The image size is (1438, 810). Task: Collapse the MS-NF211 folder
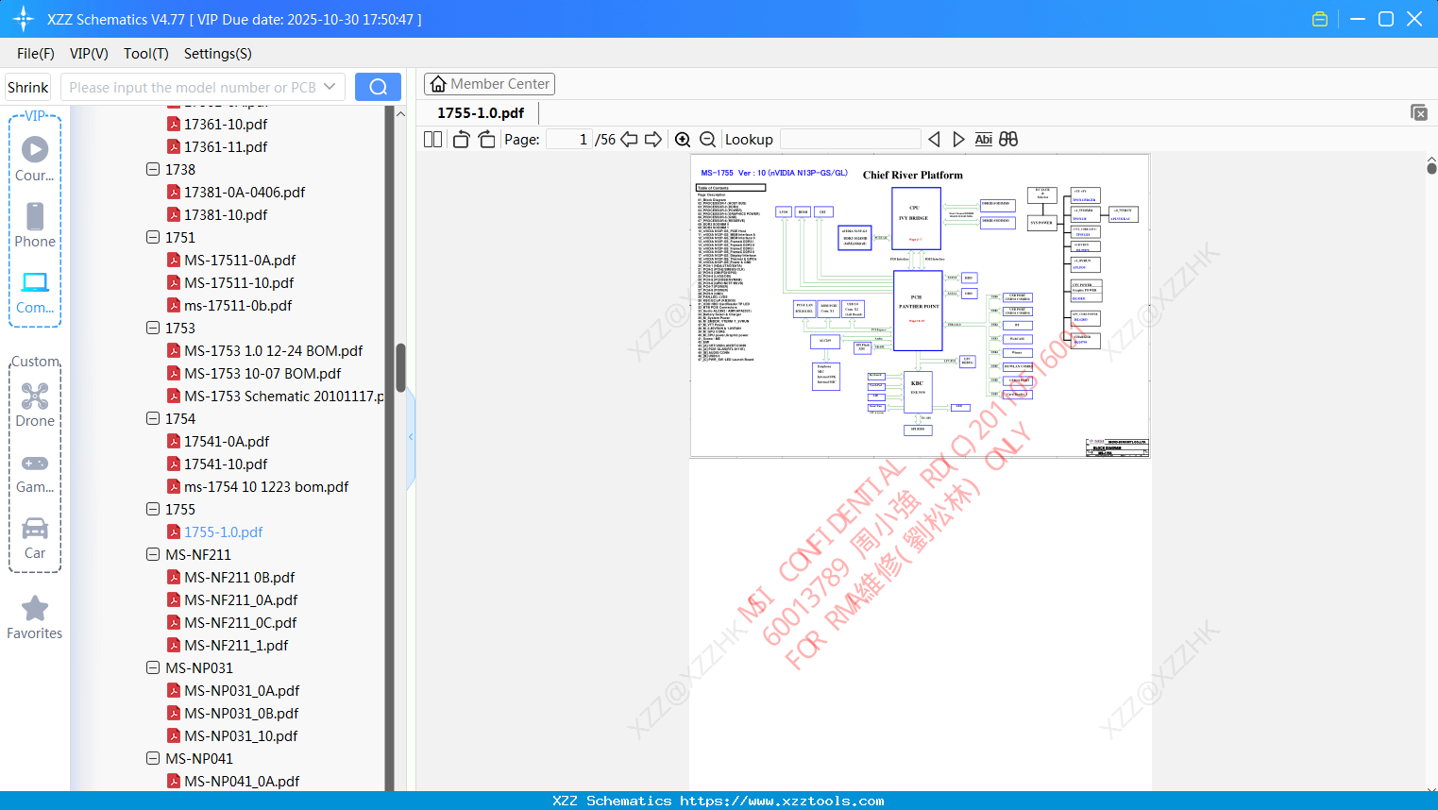click(153, 554)
